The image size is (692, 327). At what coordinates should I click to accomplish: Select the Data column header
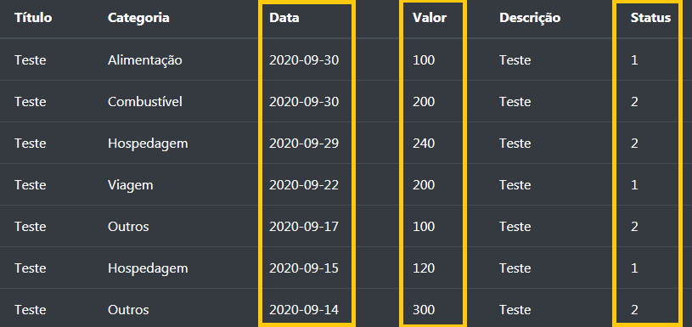284,18
